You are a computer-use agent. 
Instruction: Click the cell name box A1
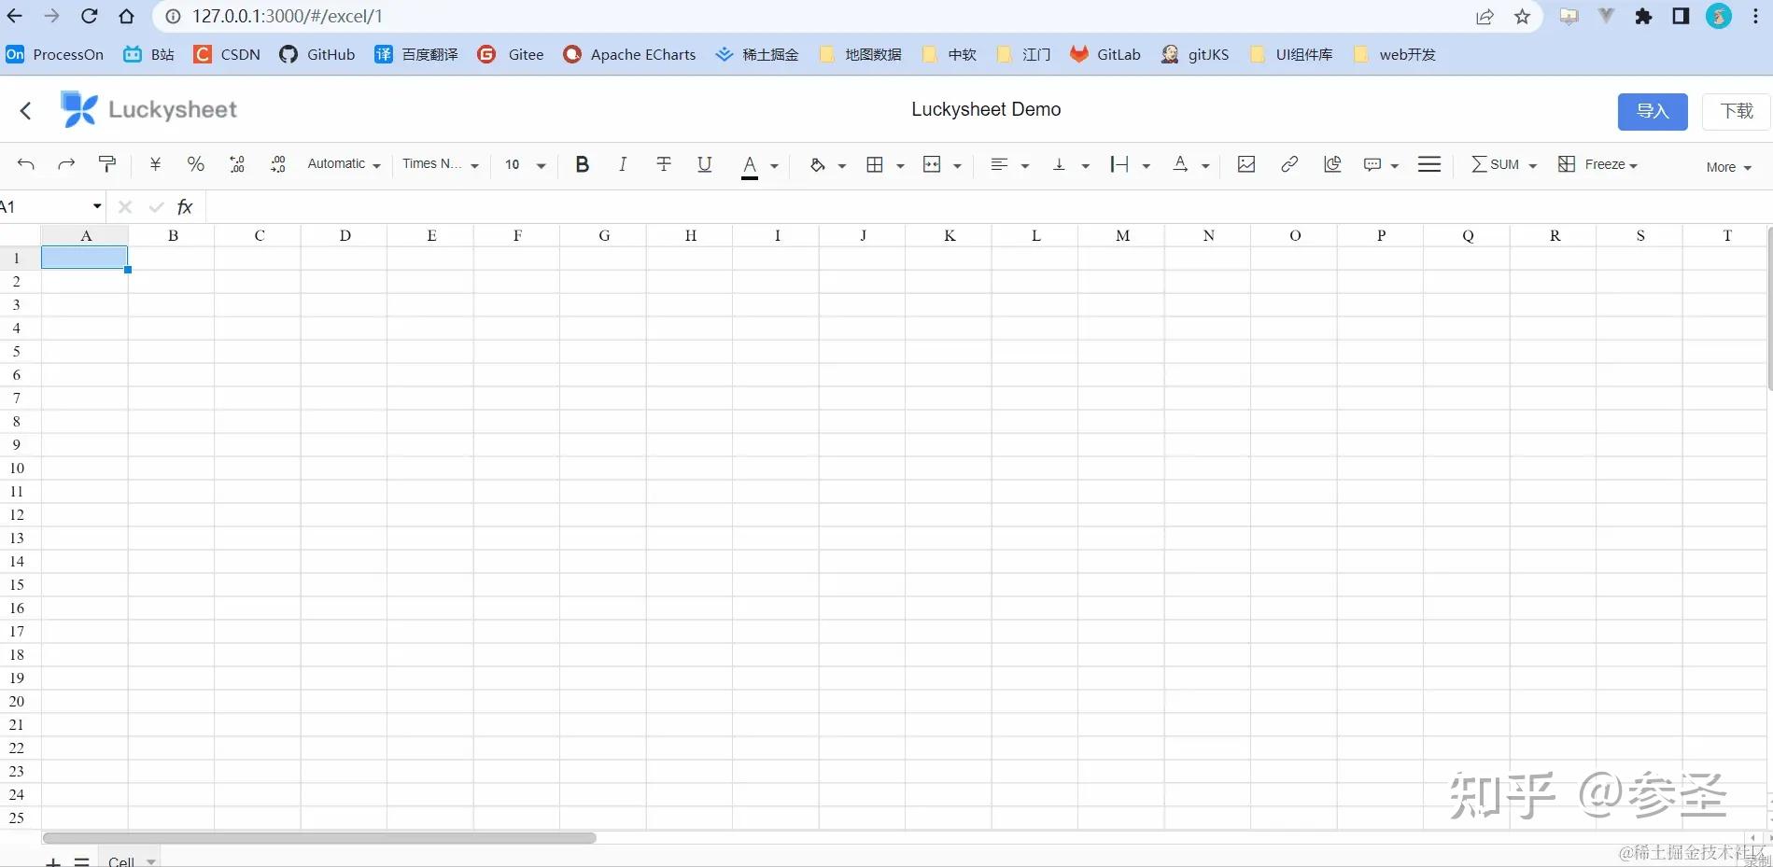click(x=50, y=206)
